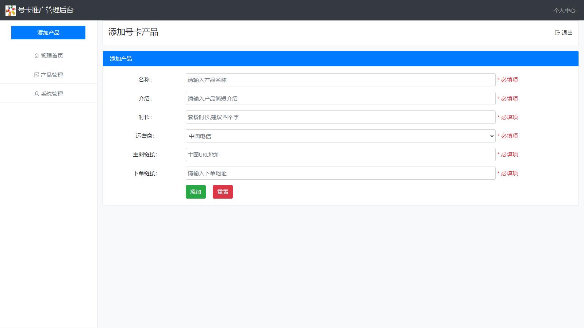
Task: Open 个人中心 in the top bar
Action: pos(564,11)
